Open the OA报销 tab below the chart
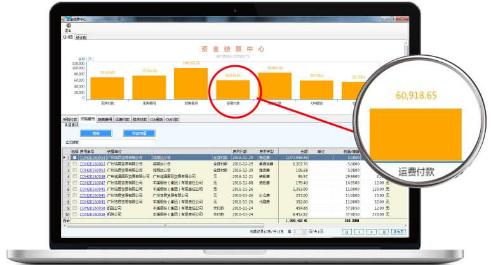This screenshot has height=265, width=491. (156, 119)
